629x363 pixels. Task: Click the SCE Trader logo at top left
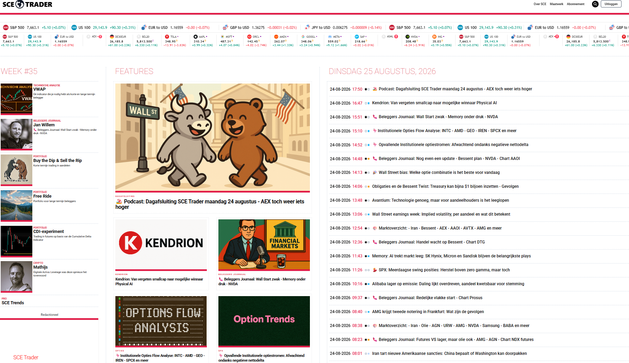28,4
